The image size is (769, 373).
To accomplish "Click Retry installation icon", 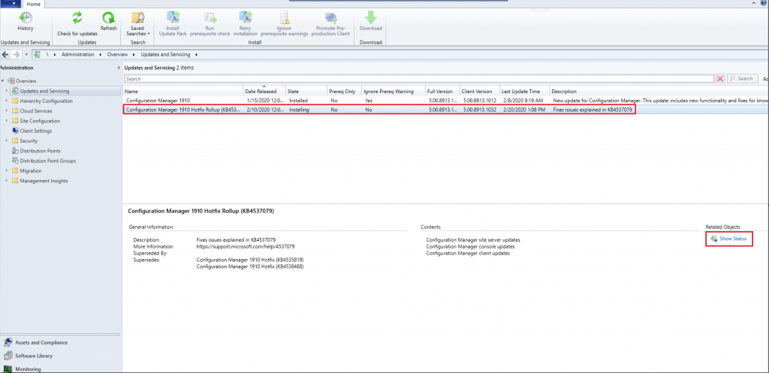I will pos(246,18).
